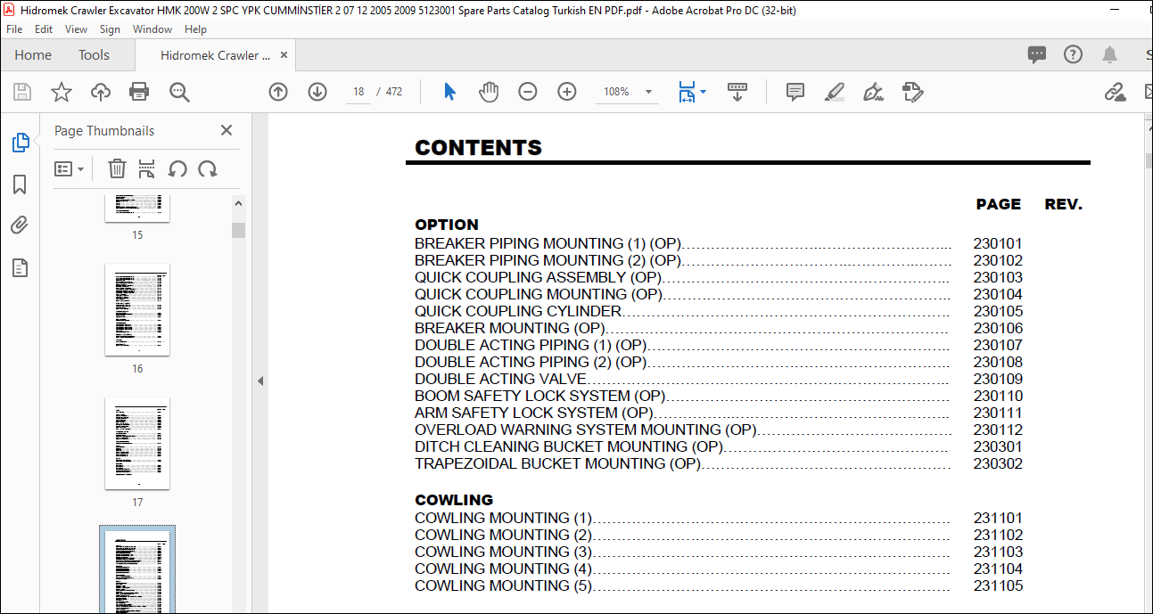The image size is (1153, 614).
Task: Select the Highlight text tool
Action: pos(835,92)
